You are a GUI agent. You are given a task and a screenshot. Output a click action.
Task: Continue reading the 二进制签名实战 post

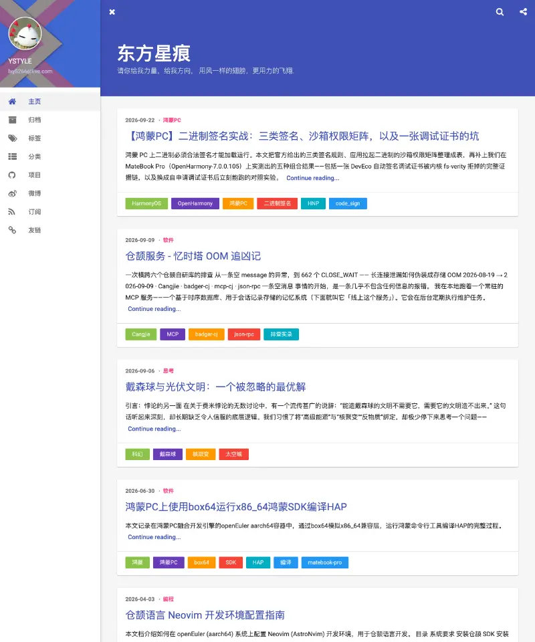click(x=313, y=178)
